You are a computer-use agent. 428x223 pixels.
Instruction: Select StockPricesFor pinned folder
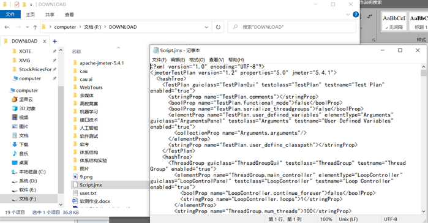[36, 69]
